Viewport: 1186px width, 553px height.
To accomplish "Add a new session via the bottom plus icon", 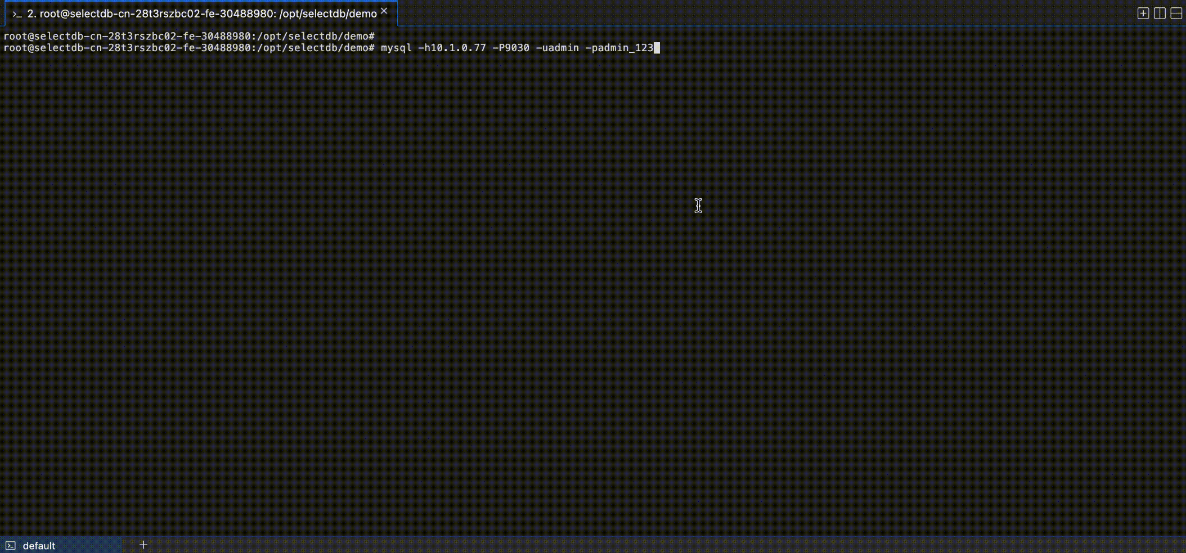I will click(x=143, y=544).
